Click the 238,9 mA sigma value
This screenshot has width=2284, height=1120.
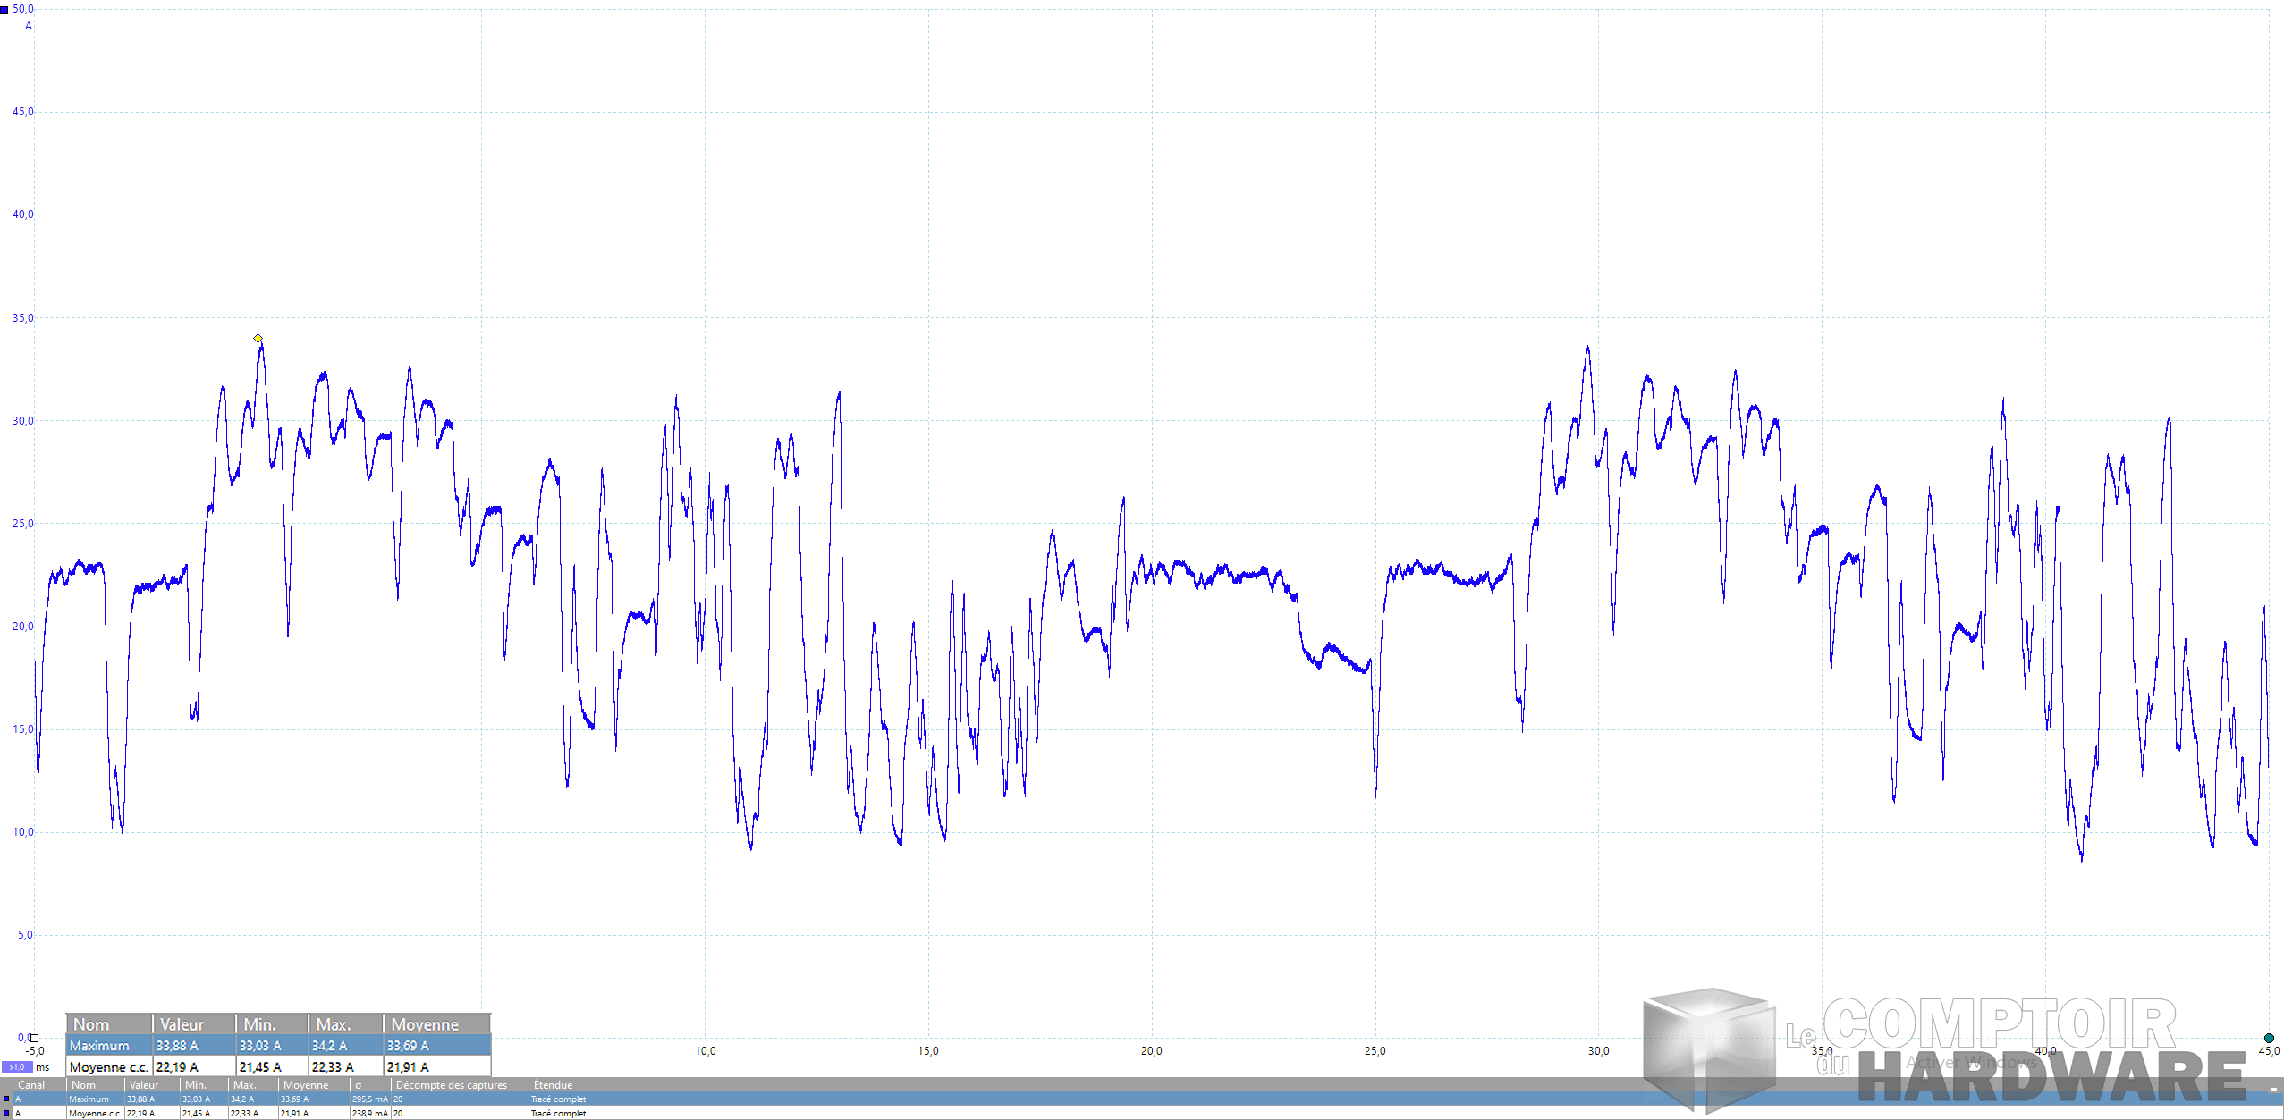coord(370,1114)
